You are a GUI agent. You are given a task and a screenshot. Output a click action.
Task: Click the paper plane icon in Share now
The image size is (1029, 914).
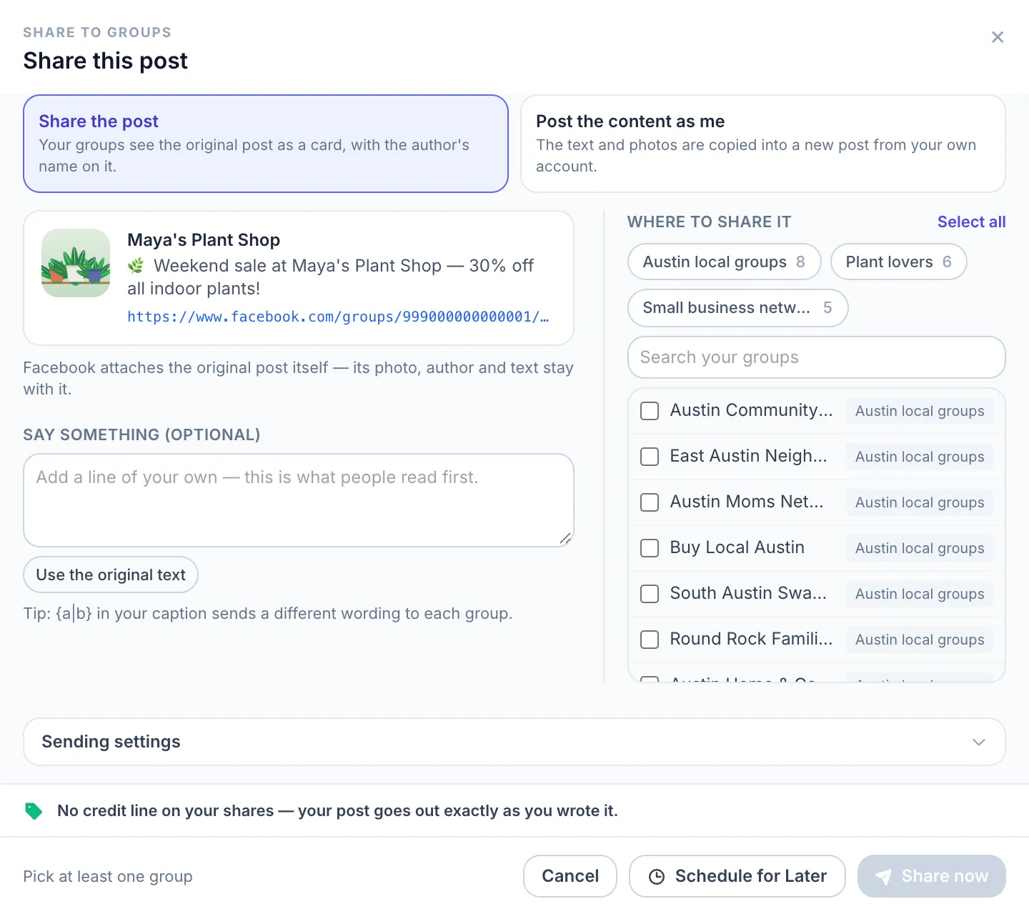pos(883,876)
